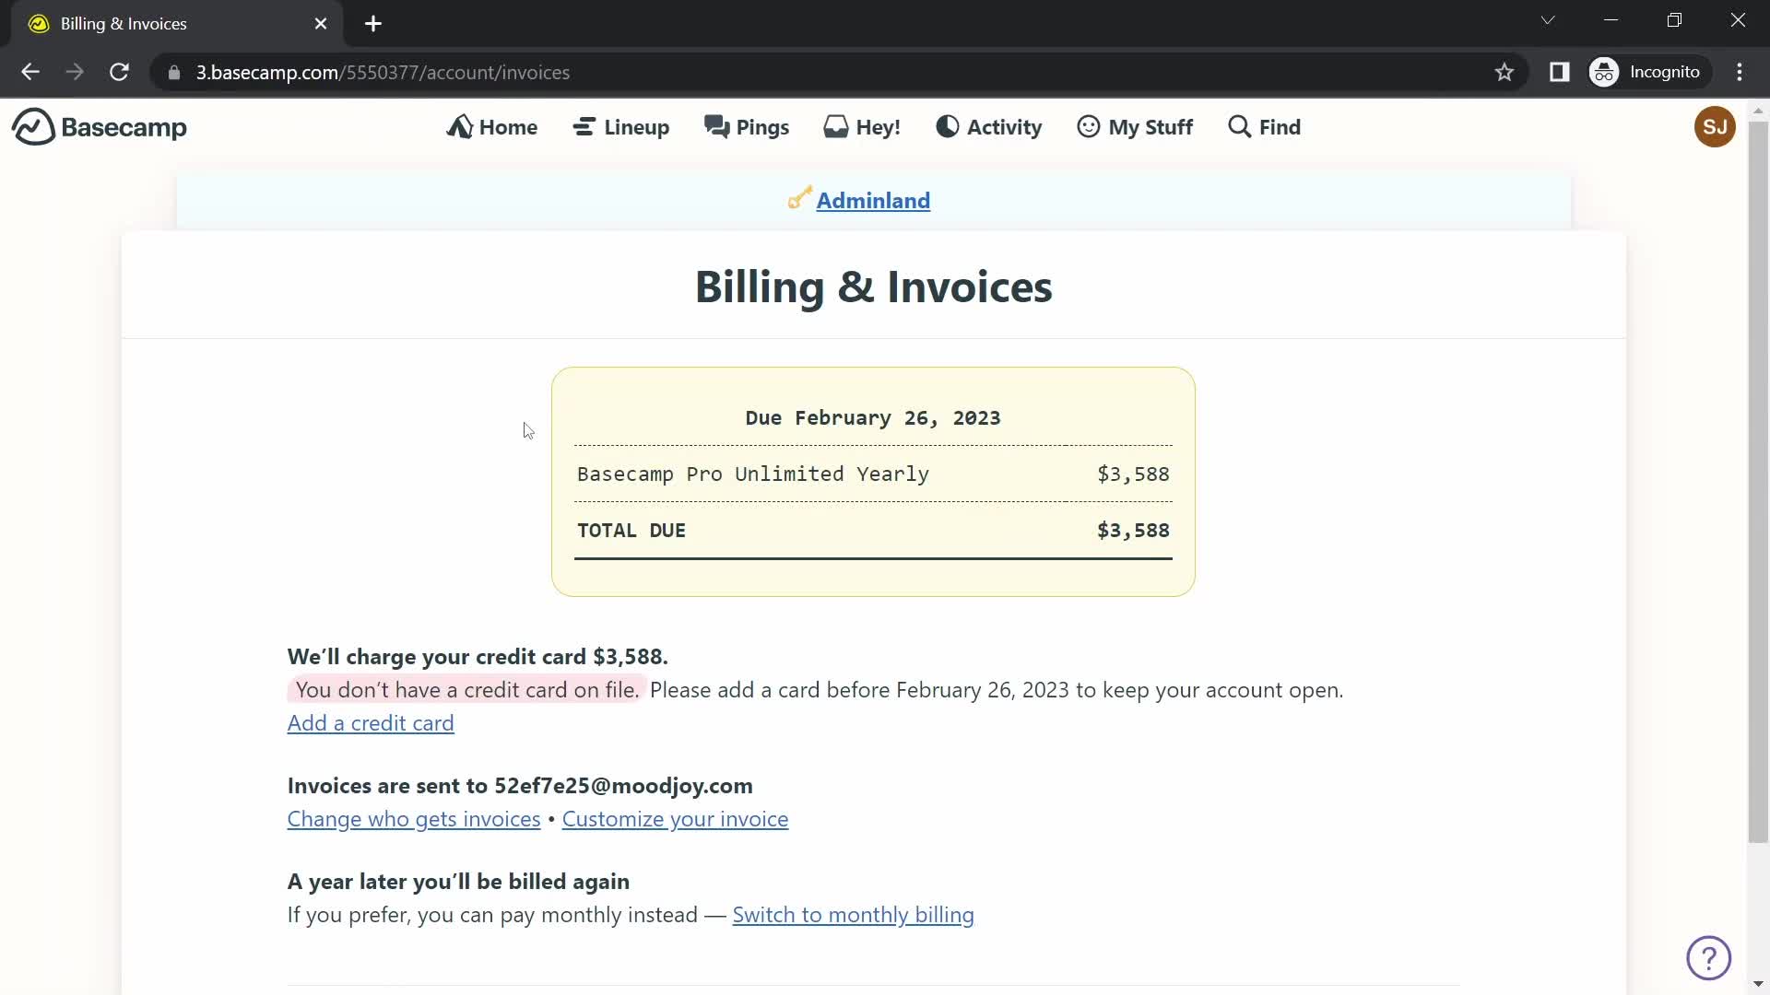The height and width of the screenshot is (995, 1770).
Task: Open Adminland section
Action: [x=873, y=199]
